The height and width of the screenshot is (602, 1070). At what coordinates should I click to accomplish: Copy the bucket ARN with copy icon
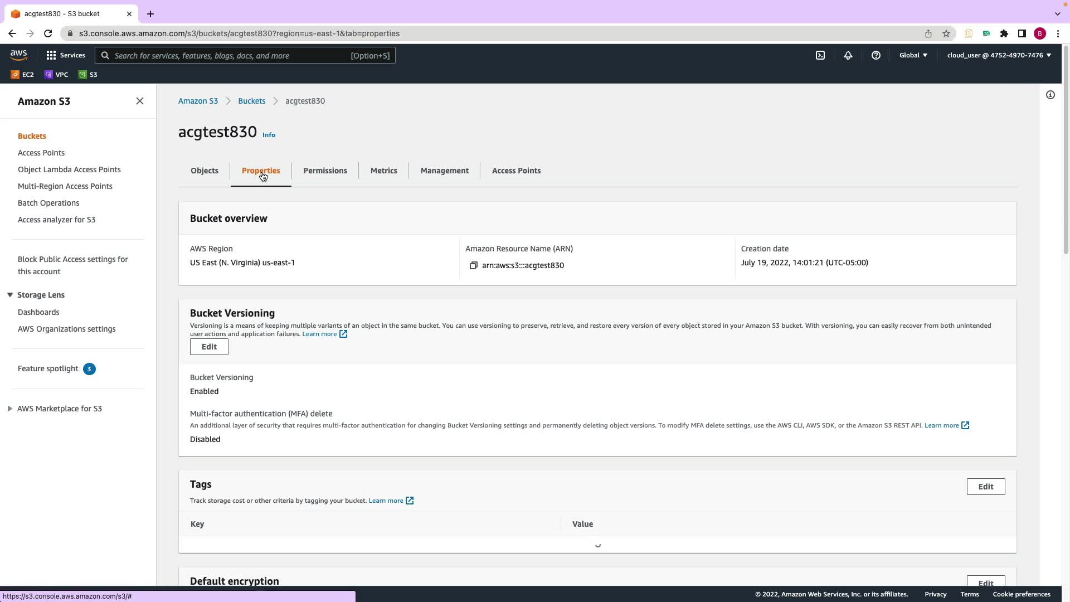[x=473, y=265]
